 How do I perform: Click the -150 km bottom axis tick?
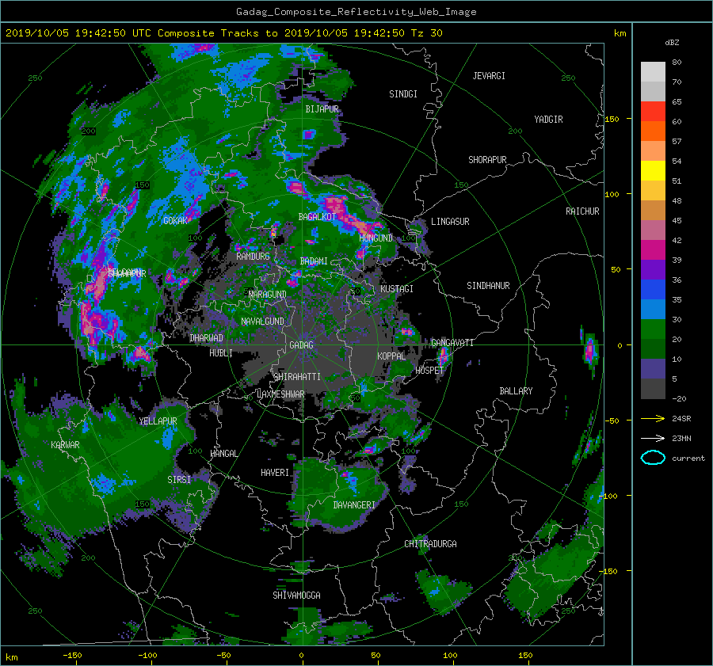pyautogui.click(x=72, y=655)
